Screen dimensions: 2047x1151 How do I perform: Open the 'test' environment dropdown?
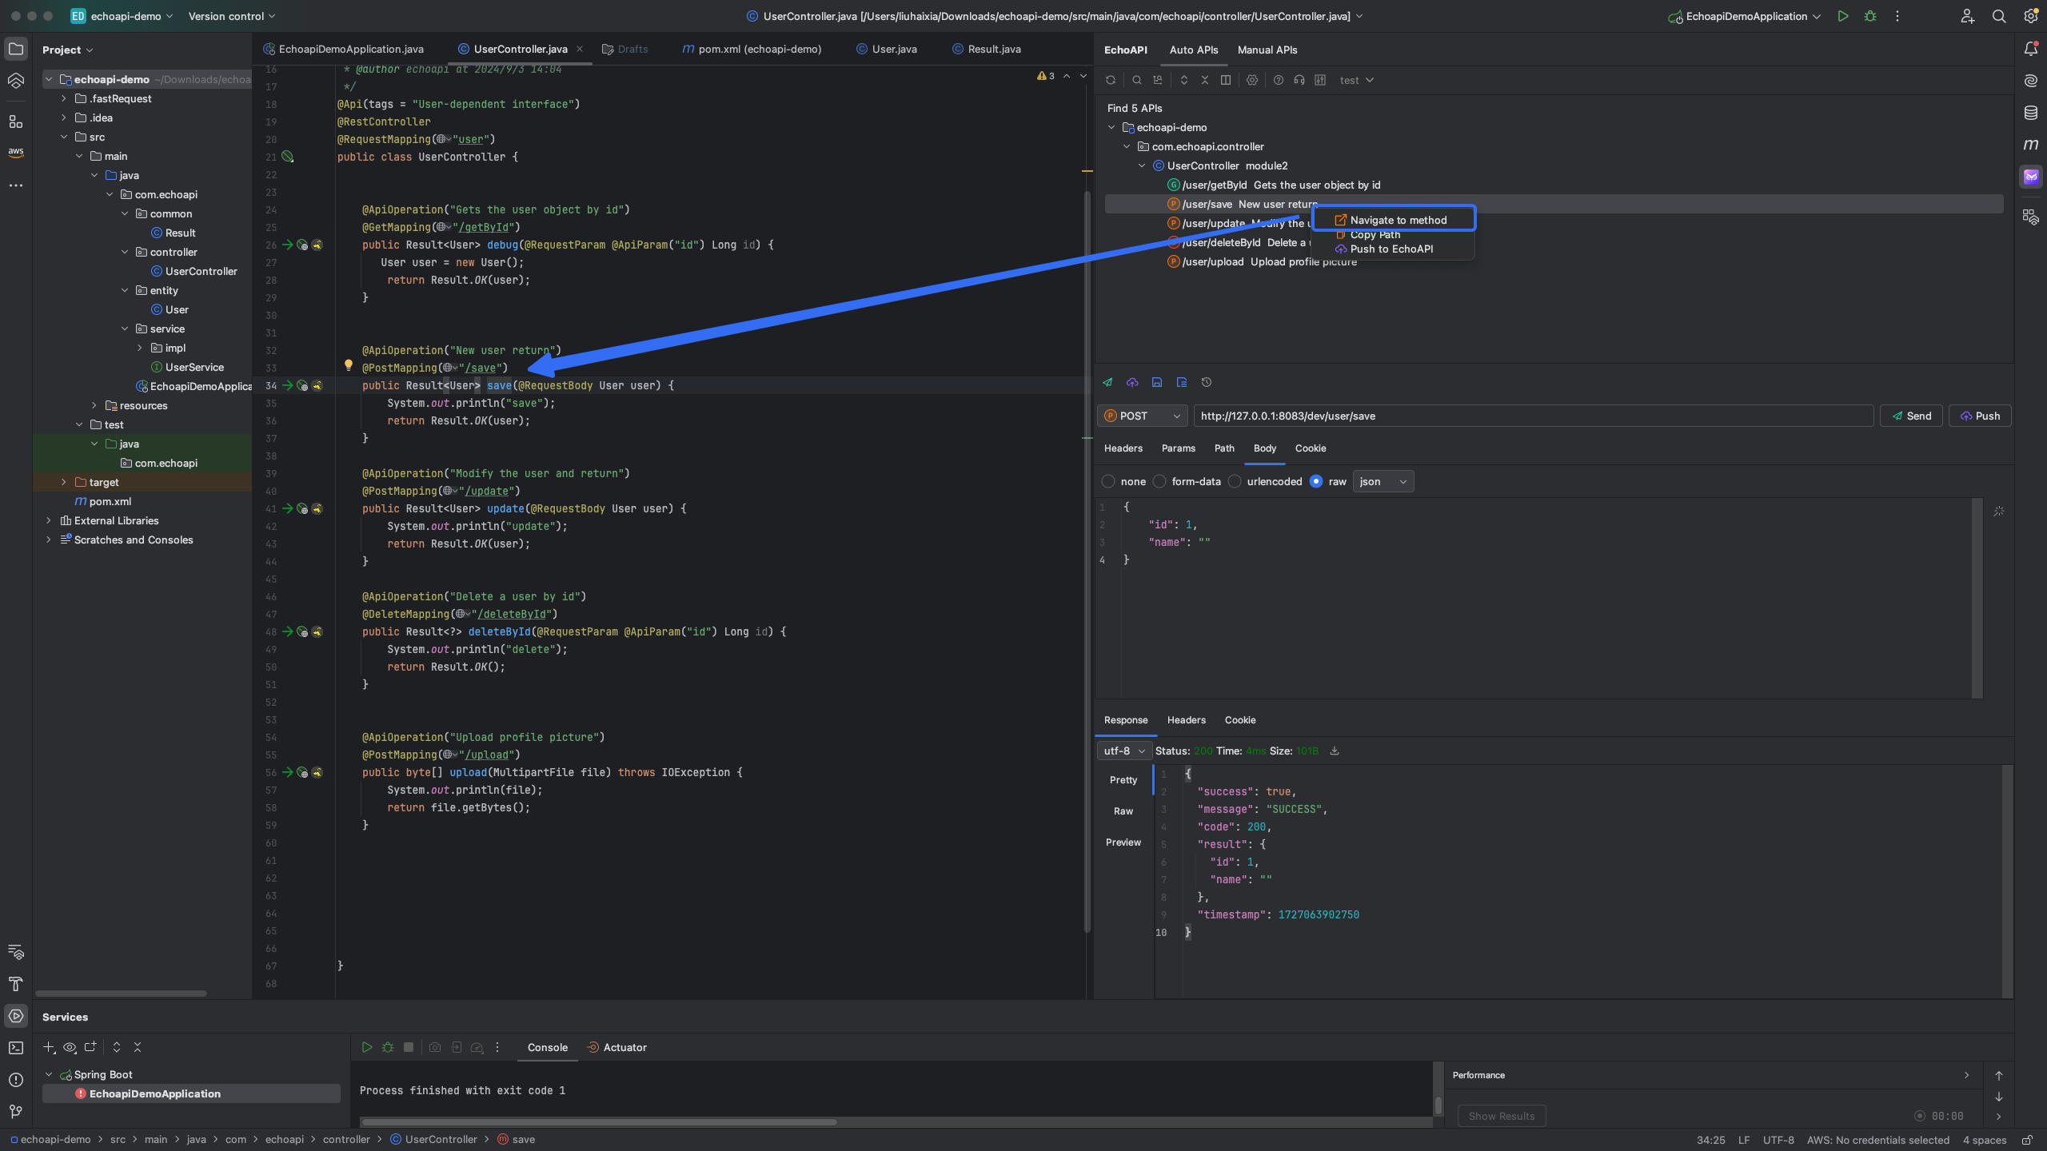click(x=1356, y=80)
